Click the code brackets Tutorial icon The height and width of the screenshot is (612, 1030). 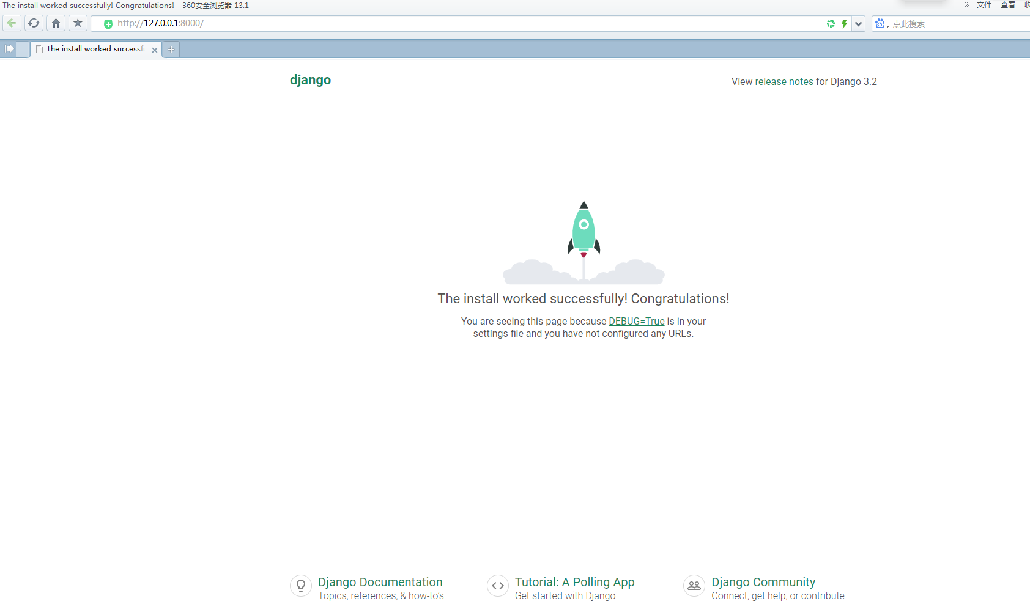(498, 586)
